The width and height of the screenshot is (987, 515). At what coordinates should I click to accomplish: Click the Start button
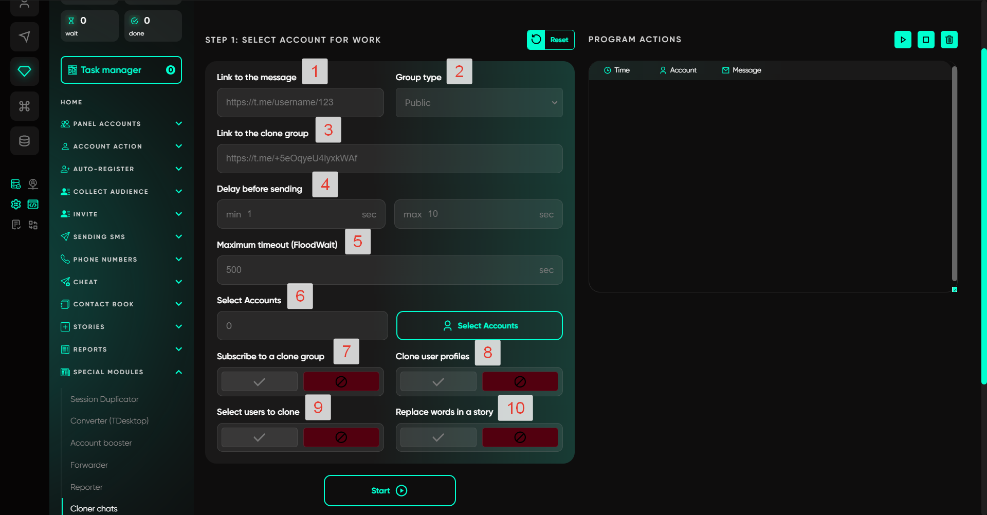click(389, 491)
